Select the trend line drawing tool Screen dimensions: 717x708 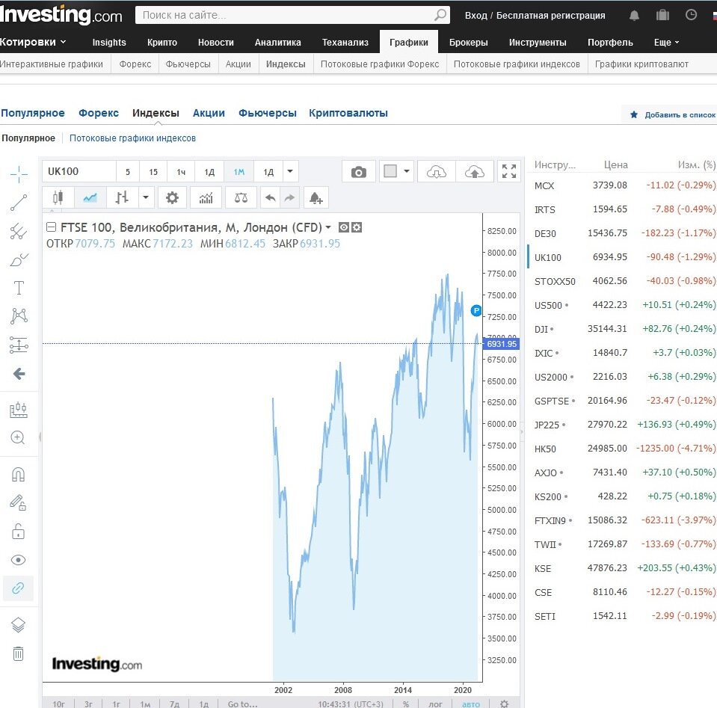20,202
